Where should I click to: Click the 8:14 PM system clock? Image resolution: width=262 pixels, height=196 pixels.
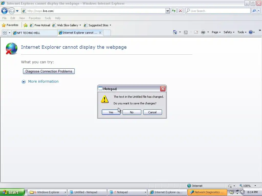point(252,192)
